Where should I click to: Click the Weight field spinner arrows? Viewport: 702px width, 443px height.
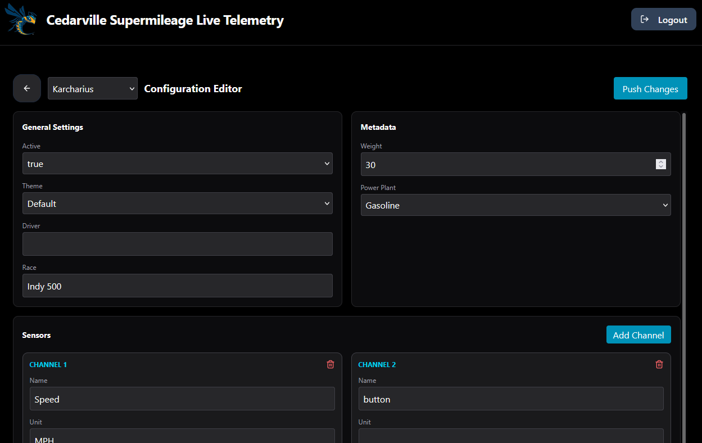click(661, 164)
